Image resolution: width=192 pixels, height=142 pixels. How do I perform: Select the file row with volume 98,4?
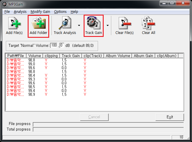click(x=94, y=75)
